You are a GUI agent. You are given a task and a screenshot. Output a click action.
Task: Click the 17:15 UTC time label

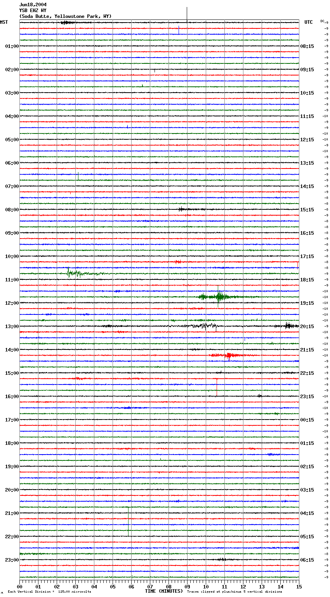click(307, 256)
